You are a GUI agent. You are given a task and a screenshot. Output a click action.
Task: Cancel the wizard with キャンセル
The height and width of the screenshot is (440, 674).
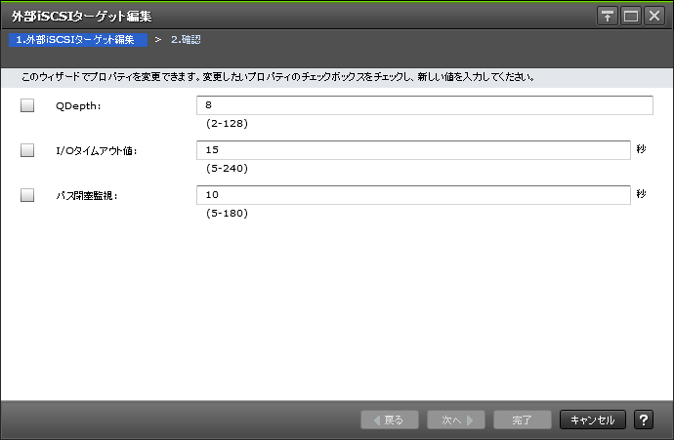tap(592, 420)
